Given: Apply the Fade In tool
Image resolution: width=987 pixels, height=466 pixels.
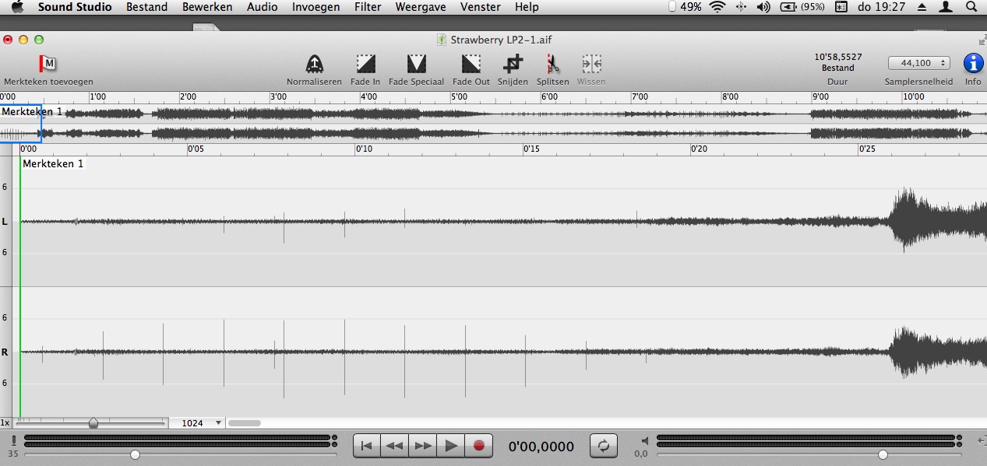Looking at the screenshot, I should click(x=365, y=64).
